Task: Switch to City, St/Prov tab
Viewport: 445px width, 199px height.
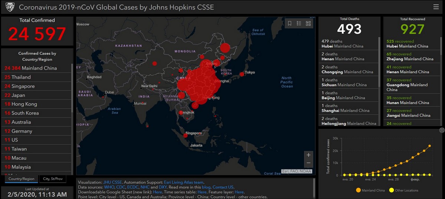Action: click(52, 179)
